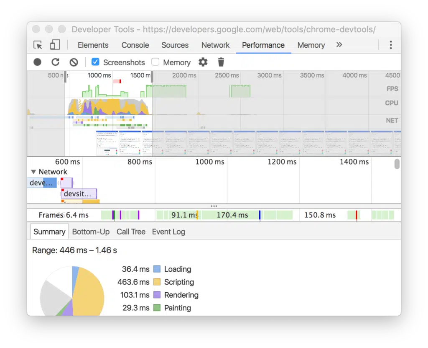This screenshot has height=348, width=428.
Task: Click the ellipsis handle to reveal more tracks
Action: click(214, 206)
